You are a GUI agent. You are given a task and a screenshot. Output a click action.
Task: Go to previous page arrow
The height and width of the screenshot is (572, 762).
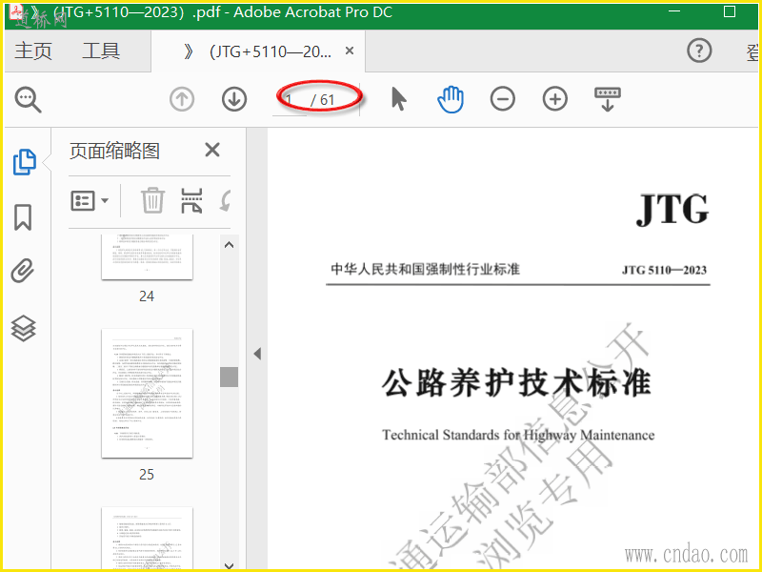coord(182,99)
